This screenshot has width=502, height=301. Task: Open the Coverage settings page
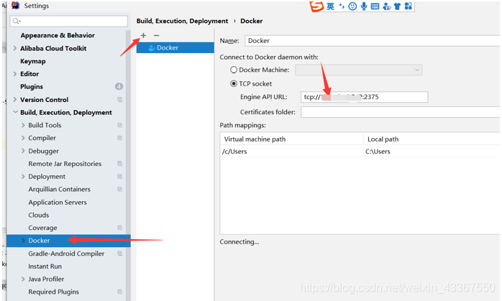(42, 228)
